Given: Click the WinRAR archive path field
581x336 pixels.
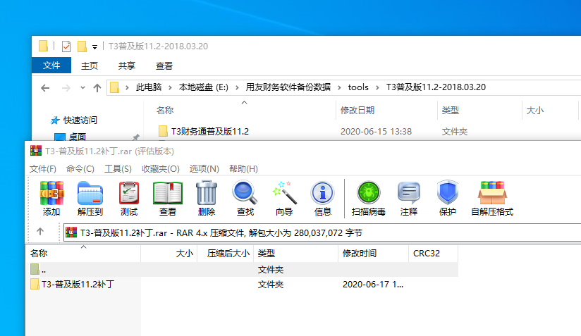Looking at the screenshot, I should (322, 232).
